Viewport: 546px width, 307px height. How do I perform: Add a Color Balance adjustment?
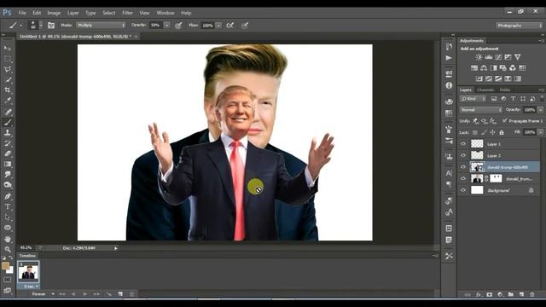(484, 68)
